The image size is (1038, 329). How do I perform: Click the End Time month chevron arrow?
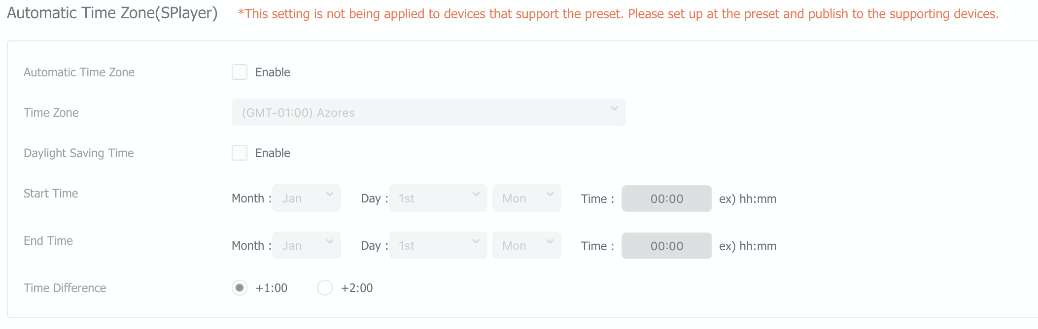pos(330,241)
